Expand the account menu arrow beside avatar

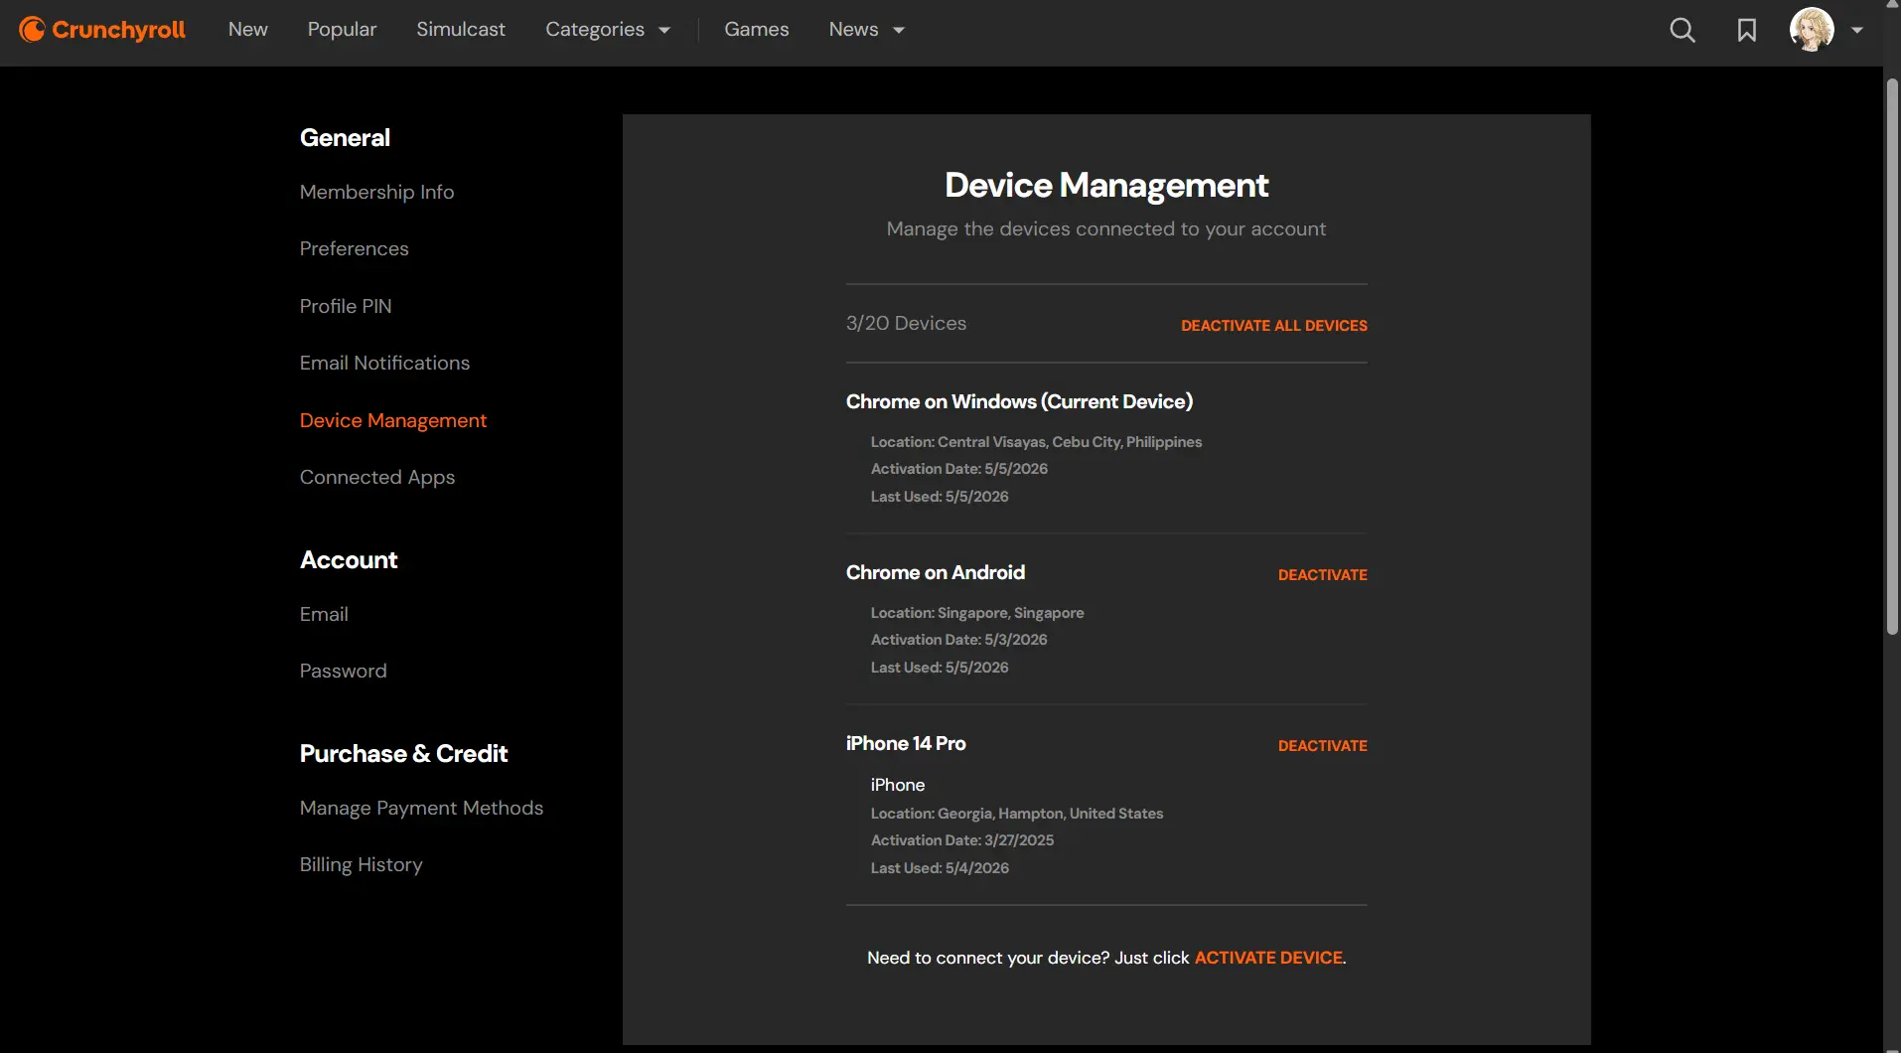pos(1857,30)
